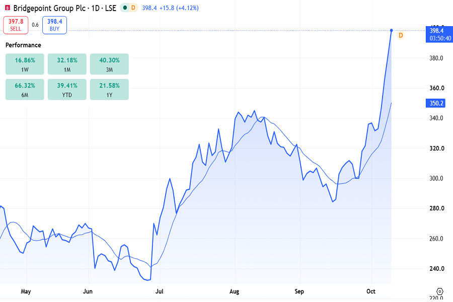Click the 260.0 price axis label

point(436,239)
